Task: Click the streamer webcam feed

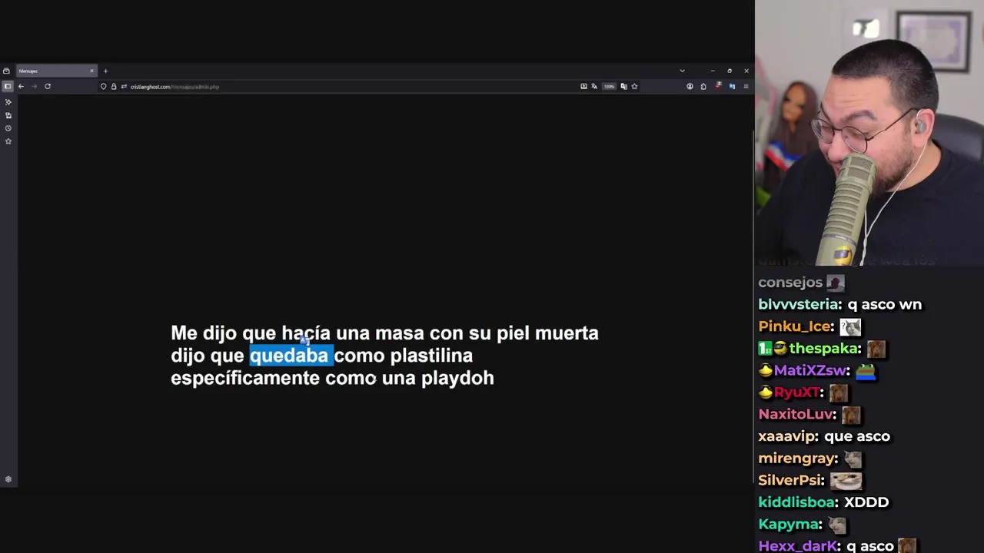Action: coord(869,133)
